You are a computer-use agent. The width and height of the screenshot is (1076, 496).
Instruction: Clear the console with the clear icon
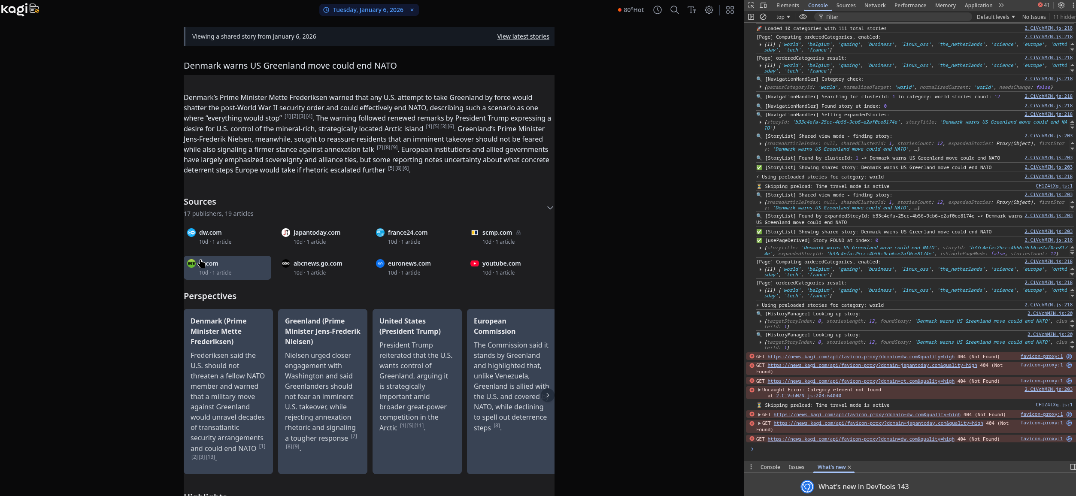[763, 17]
